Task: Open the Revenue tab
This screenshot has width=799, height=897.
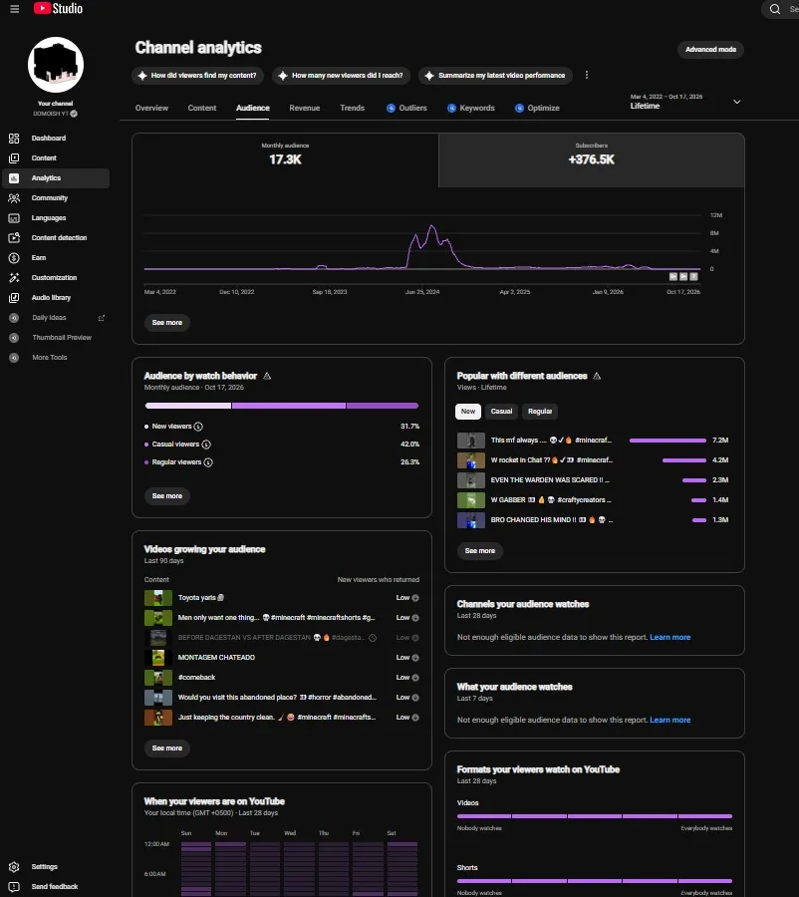Action: [x=304, y=108]
